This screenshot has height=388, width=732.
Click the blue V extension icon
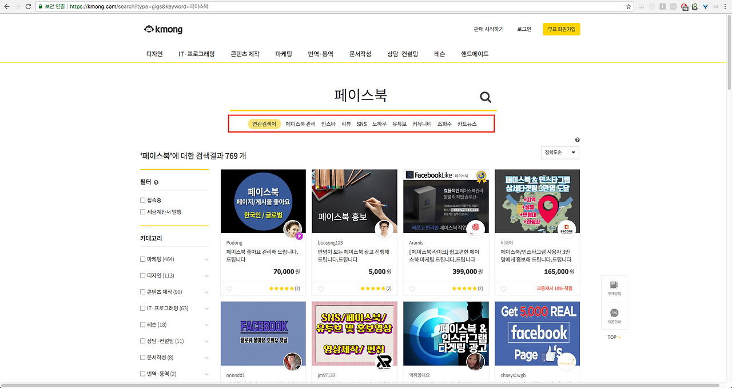coord(705,6)
